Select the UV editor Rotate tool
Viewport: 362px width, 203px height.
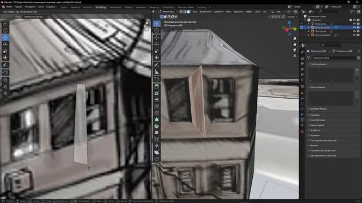tap(5, 44)
